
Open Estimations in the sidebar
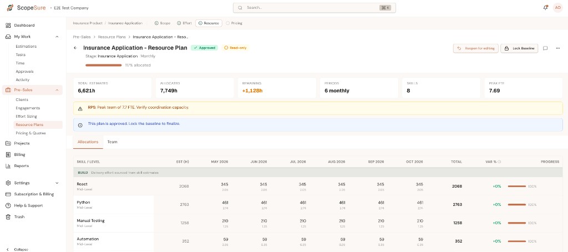pyautogui.click(x=26, y=47)
